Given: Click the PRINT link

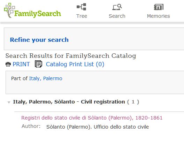Looking at the screenshot, I should coord(21,64).
